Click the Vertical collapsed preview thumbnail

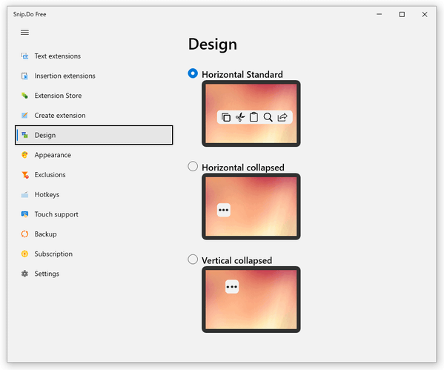tap(251, 300)
